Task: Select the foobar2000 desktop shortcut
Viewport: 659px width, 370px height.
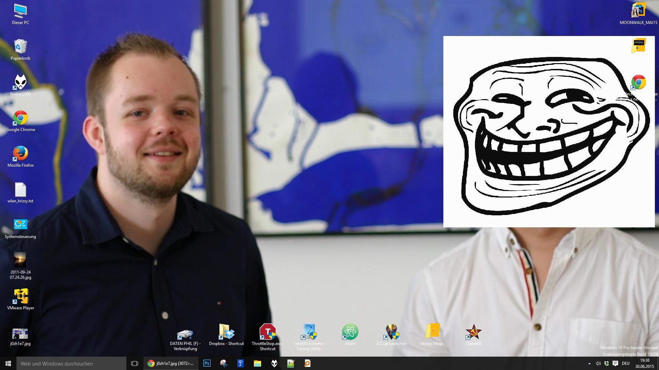Action: point(20,86)
